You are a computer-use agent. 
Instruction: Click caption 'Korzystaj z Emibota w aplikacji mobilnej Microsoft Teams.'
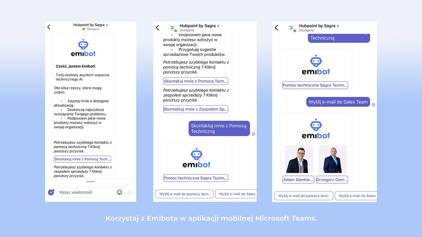click(x=211, y=218)
